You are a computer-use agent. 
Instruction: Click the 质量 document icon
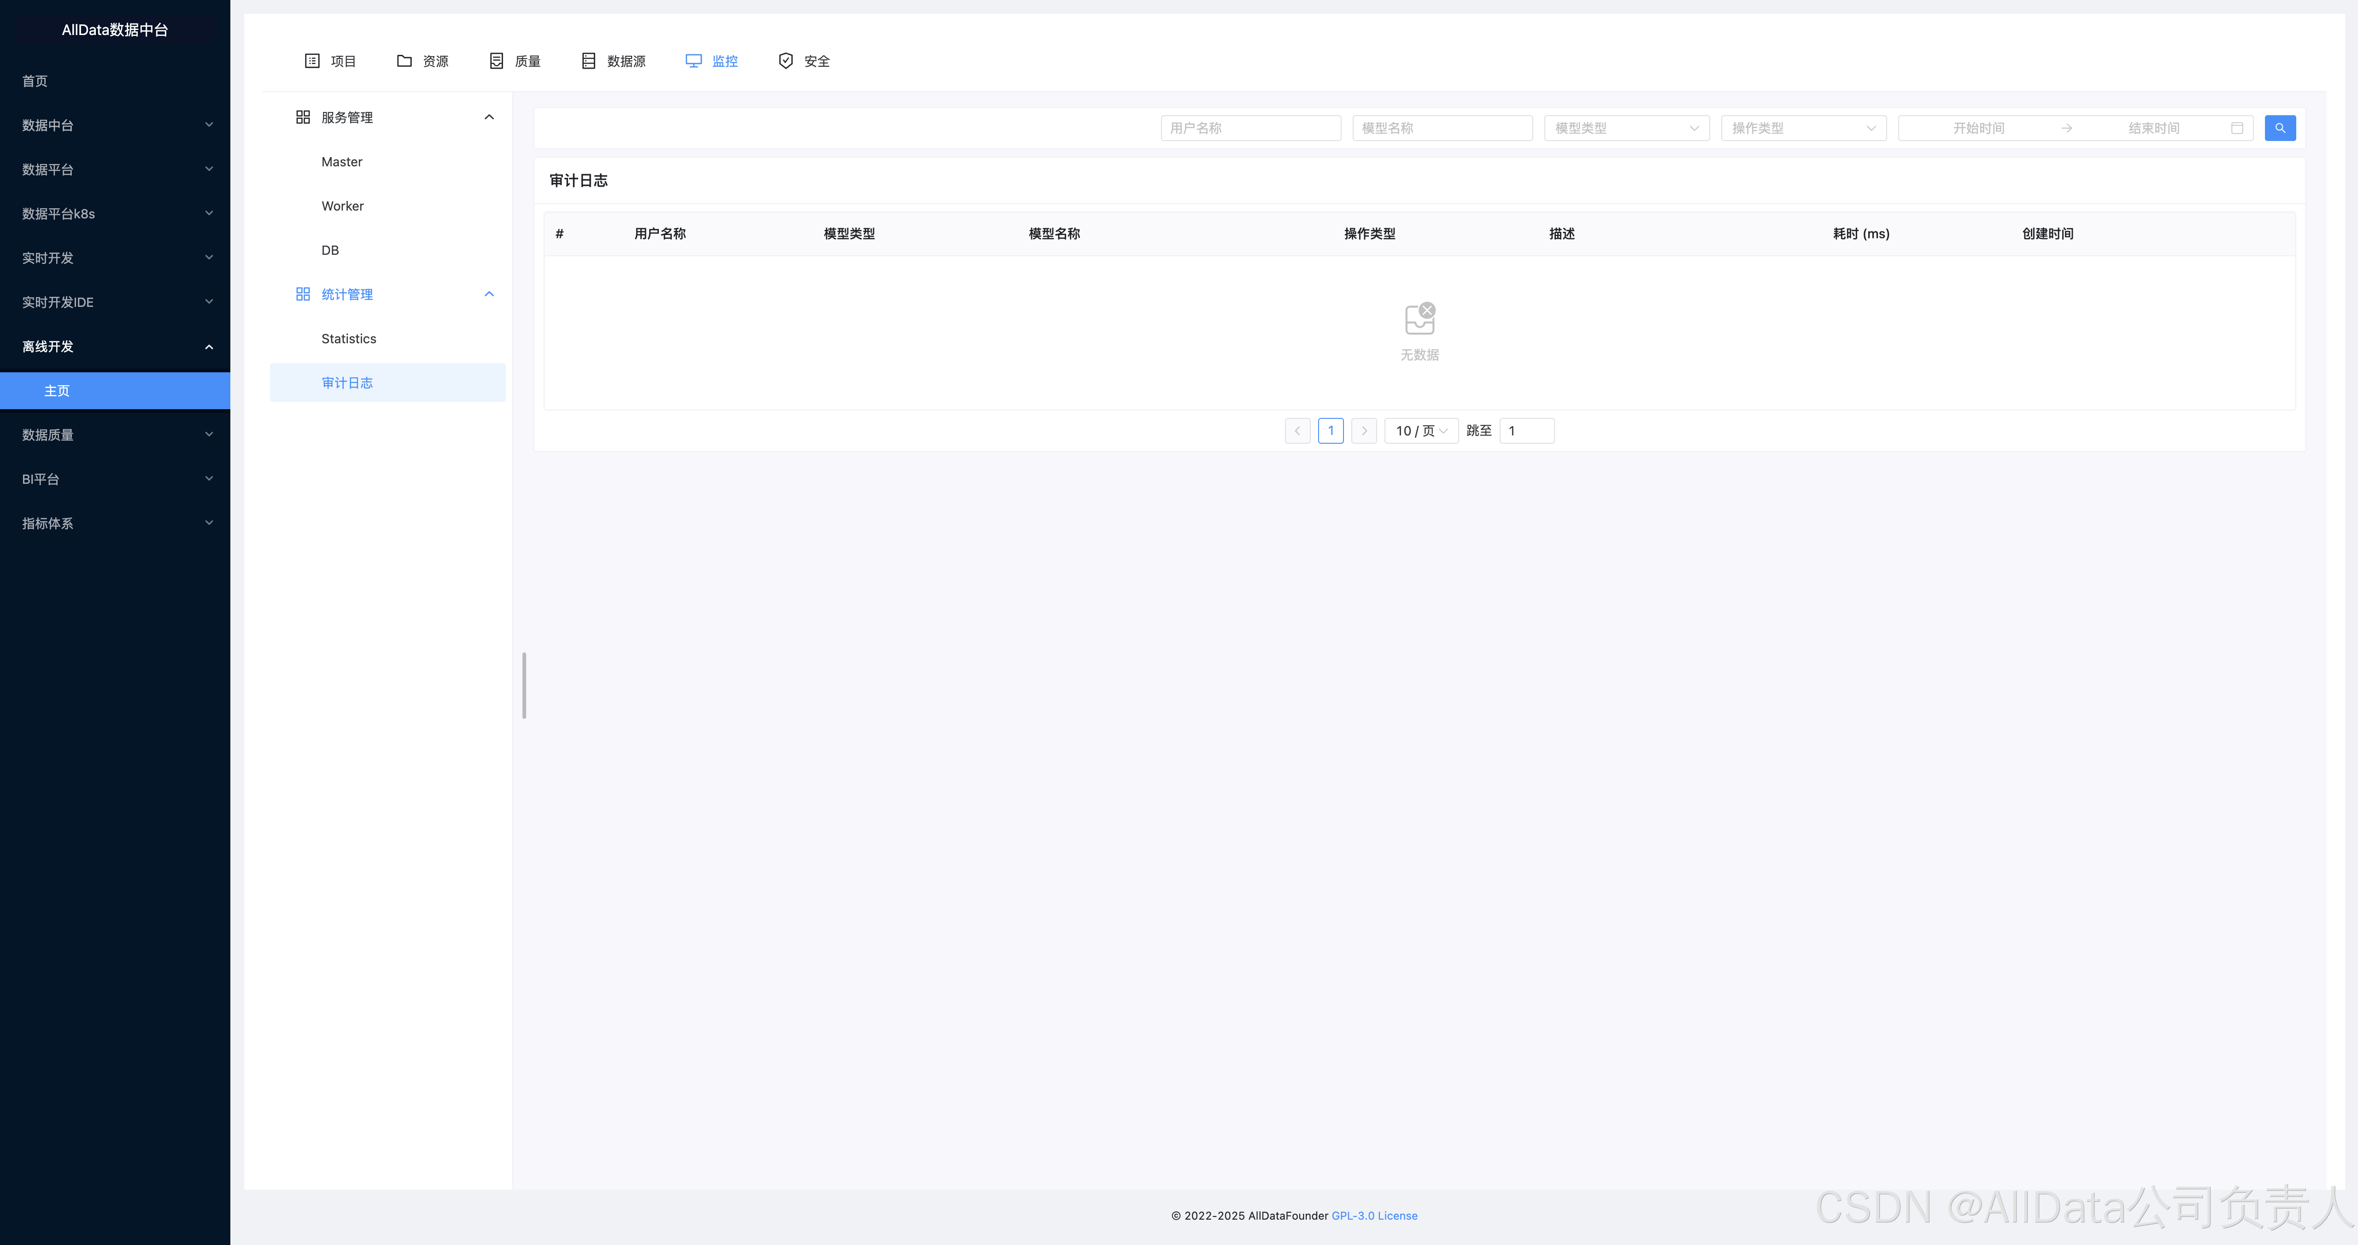(x=496, y=61)
